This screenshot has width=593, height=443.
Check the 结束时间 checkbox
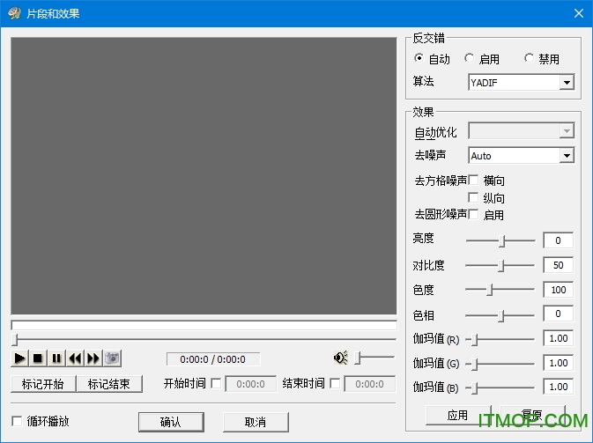point(335,384)
